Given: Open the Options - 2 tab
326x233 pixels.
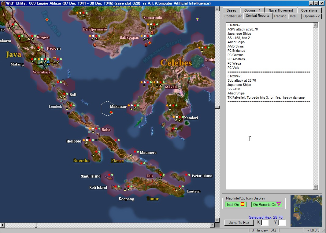Looking at the screenshot, I should [x=311, y=16].
